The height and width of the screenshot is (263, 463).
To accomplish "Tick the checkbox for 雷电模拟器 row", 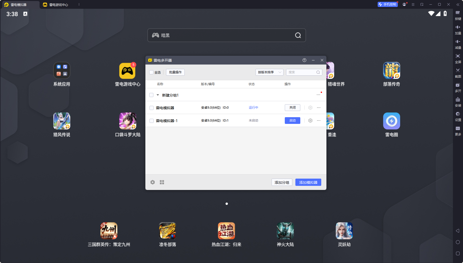I will pos(152,108).
